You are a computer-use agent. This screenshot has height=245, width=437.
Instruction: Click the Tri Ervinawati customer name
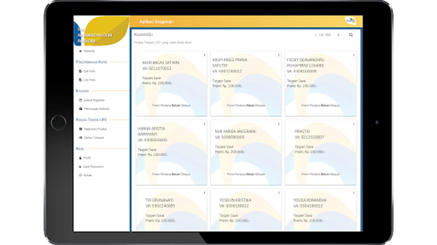159,200
